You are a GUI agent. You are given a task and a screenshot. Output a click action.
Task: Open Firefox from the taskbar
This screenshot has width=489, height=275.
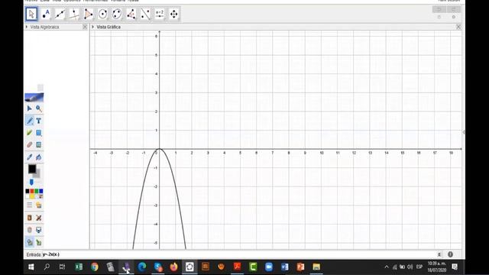(173, 267)
